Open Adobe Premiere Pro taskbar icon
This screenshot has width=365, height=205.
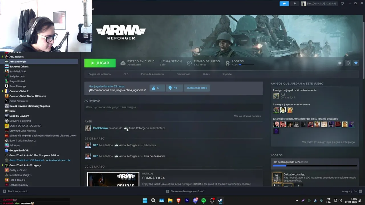(x=187, y=200)
